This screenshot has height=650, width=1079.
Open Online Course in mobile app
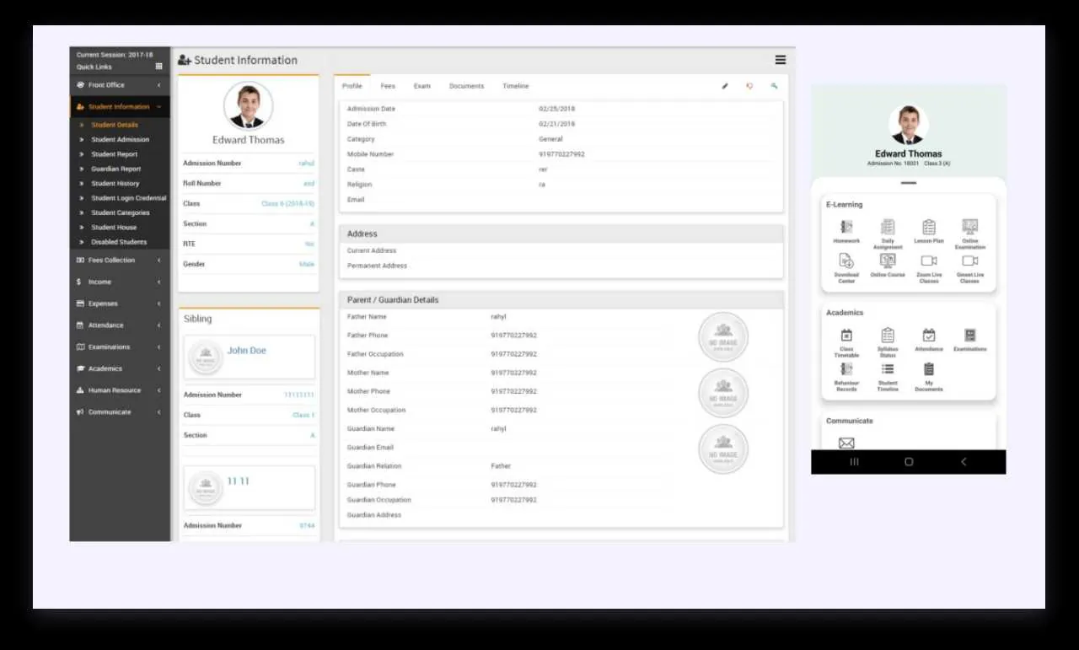coord(888,266)
